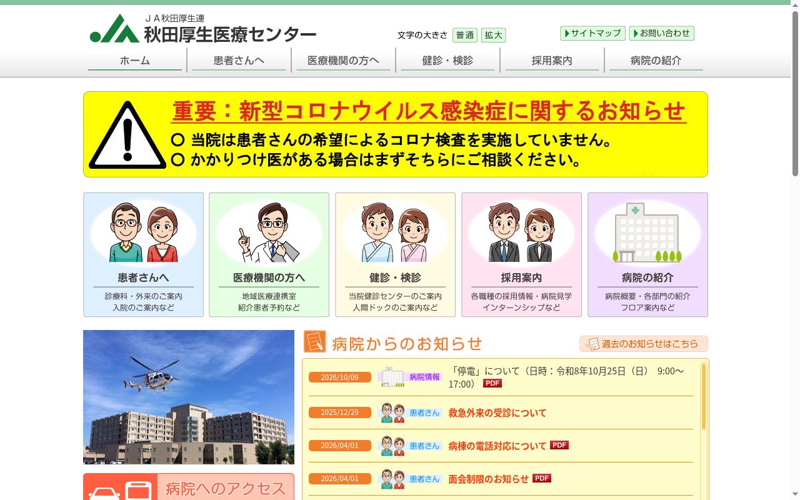The width and height of the screenshot is (800, 500).
Task: Open the 面会制限のお知らせ notice
Action: [489, 479]
